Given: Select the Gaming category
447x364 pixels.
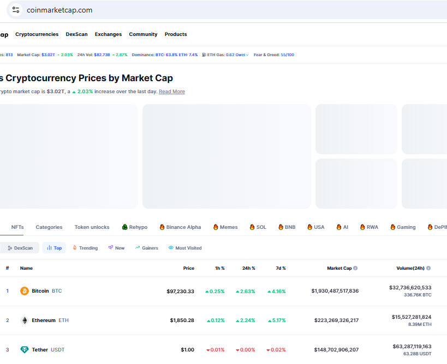Looking at the screenshot, I should pyautogui.click(x=403, y=227).
